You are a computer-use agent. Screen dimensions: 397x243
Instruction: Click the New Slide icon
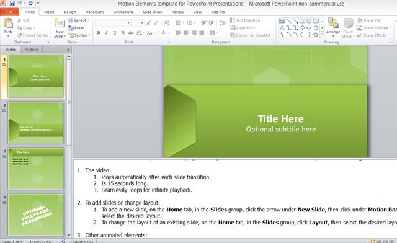click(60, 24)
